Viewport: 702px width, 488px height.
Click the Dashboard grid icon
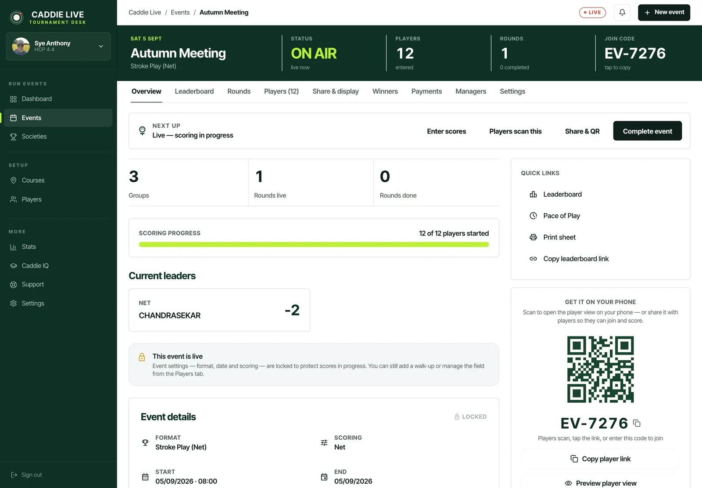click(x=14, y=99)
